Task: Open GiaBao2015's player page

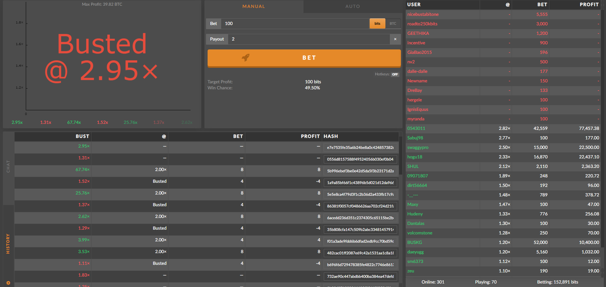Action: pos(419,52)
